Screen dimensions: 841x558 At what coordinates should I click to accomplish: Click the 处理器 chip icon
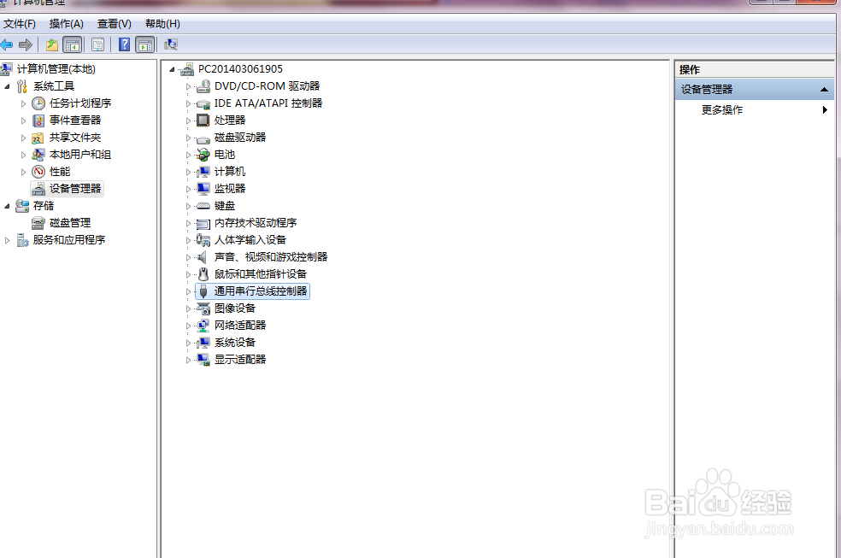(203, 120)
